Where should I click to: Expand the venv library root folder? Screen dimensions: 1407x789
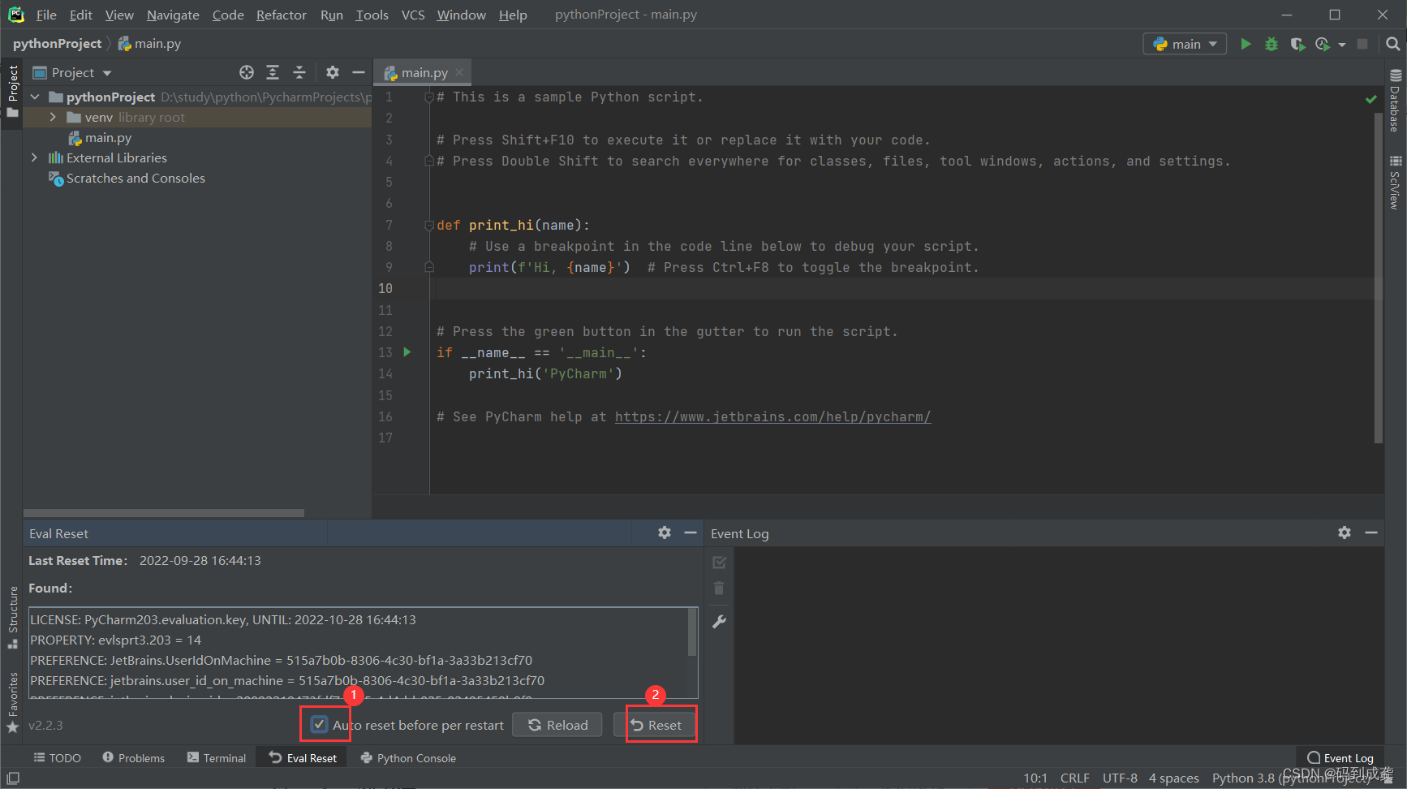pos(52,117)
